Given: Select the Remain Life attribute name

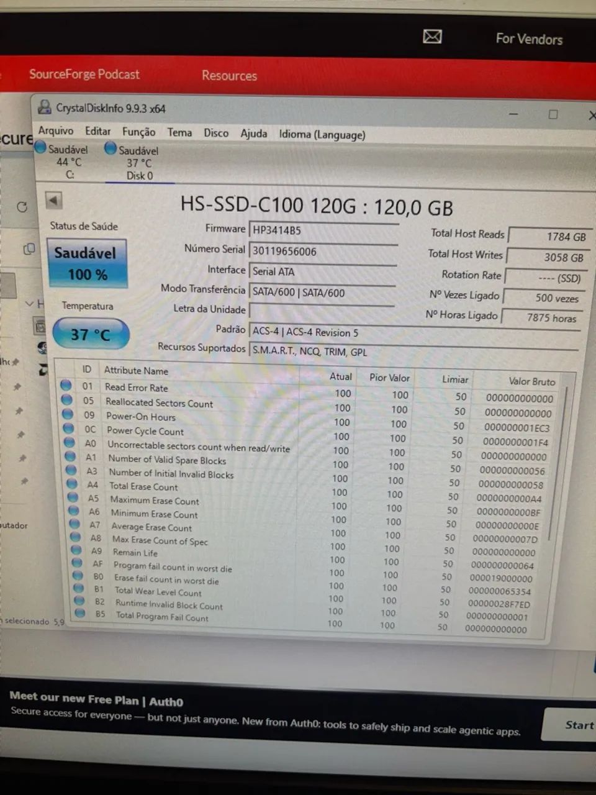Looking at the screenshot, I should click(135, 552).
